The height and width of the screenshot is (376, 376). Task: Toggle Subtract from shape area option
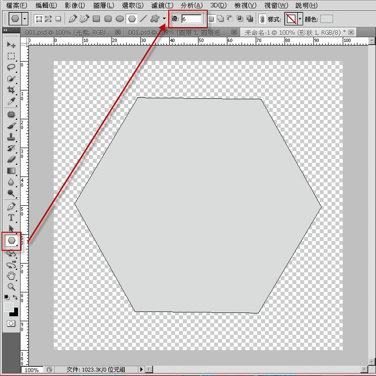(x=230, y=19)
